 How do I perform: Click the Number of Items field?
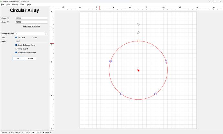30,34
